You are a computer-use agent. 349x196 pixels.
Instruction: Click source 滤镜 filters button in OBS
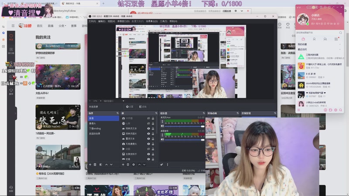tap(143, 107)
